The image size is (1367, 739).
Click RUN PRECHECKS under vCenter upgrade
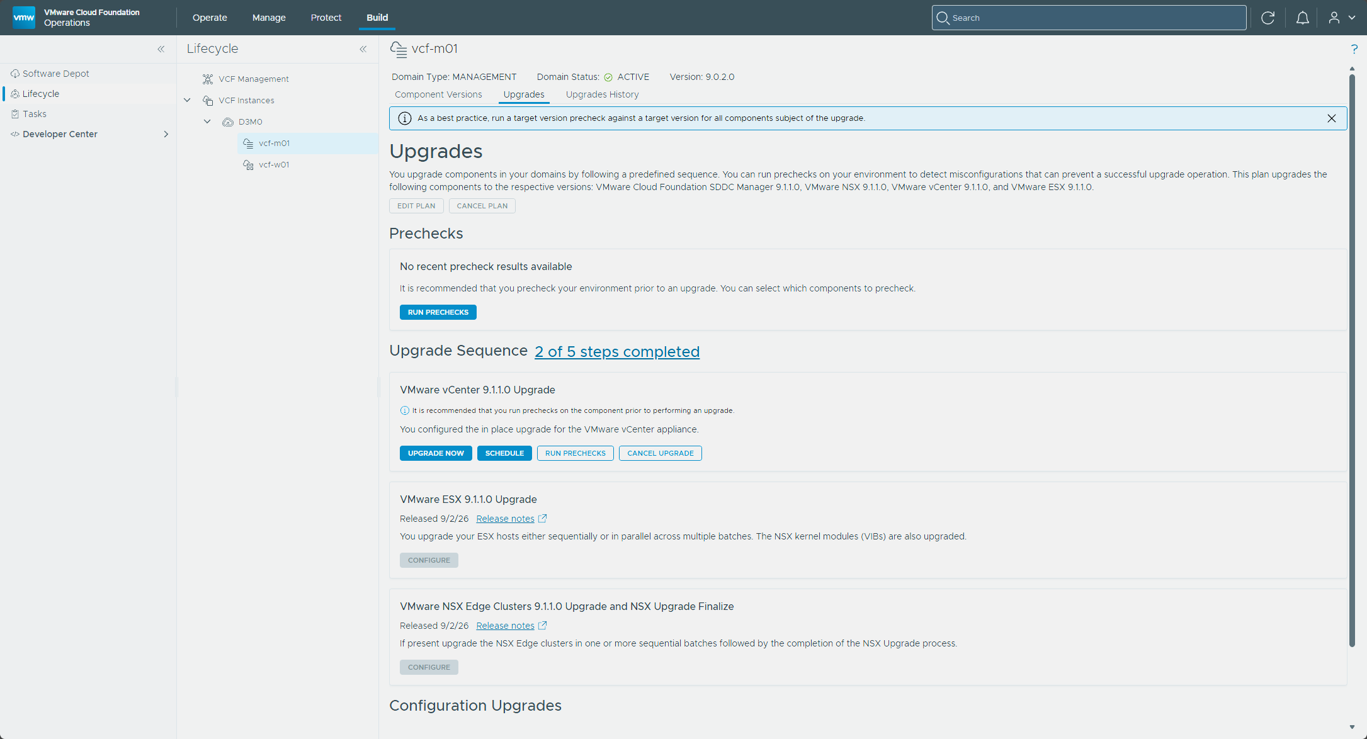click(576, 453)
